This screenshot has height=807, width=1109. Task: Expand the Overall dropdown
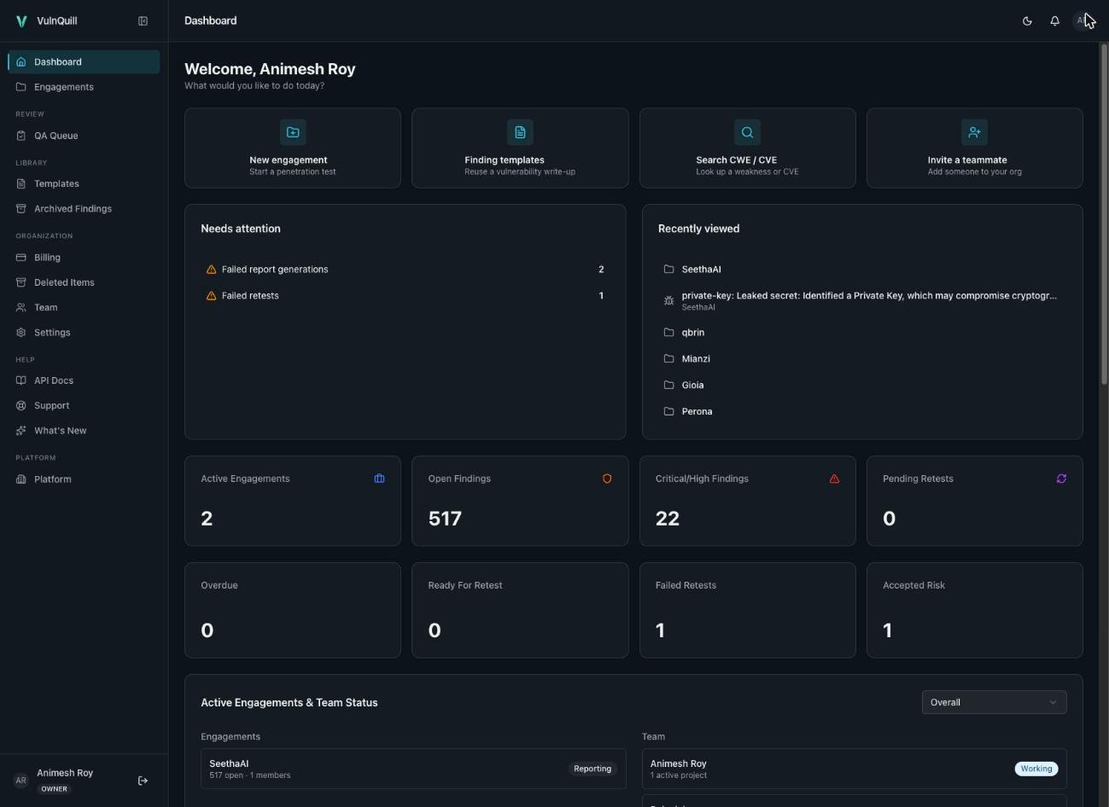[994, 702]
